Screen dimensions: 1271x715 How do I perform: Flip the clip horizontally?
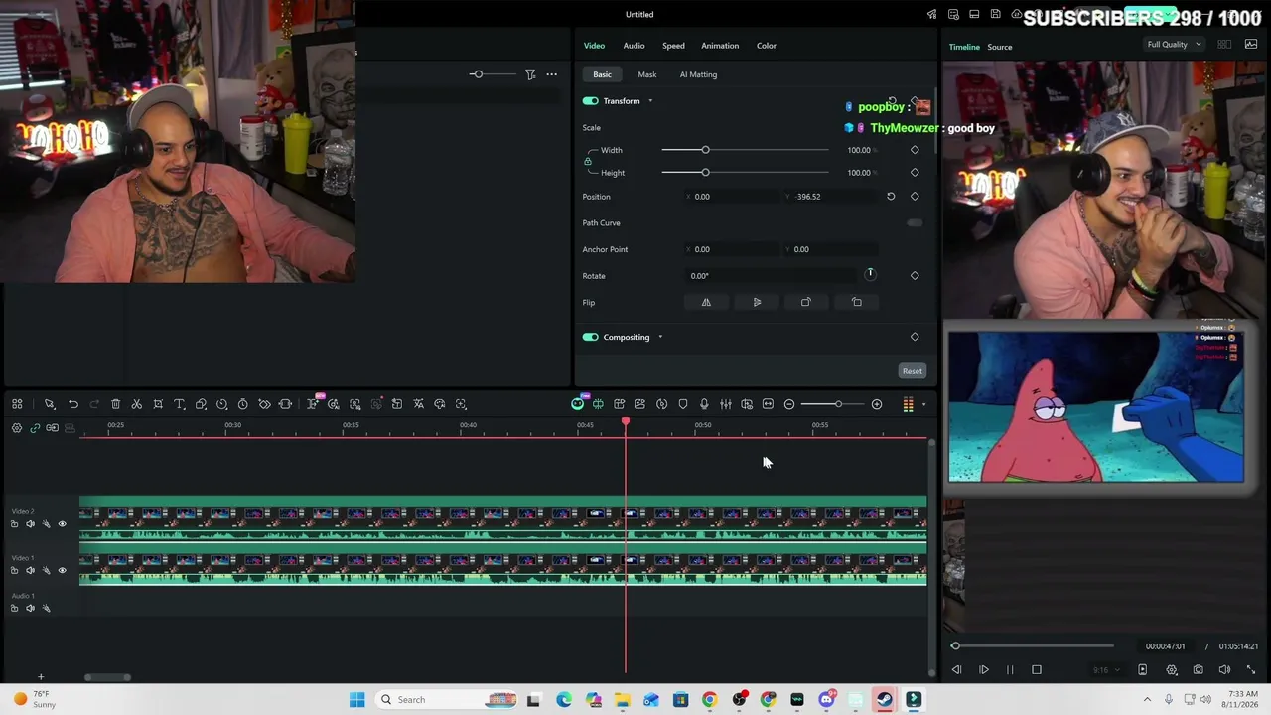point(706,303)
